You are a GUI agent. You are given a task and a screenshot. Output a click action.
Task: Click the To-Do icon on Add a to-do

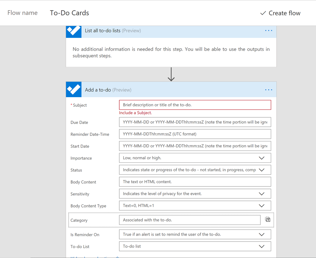point(74,90)
